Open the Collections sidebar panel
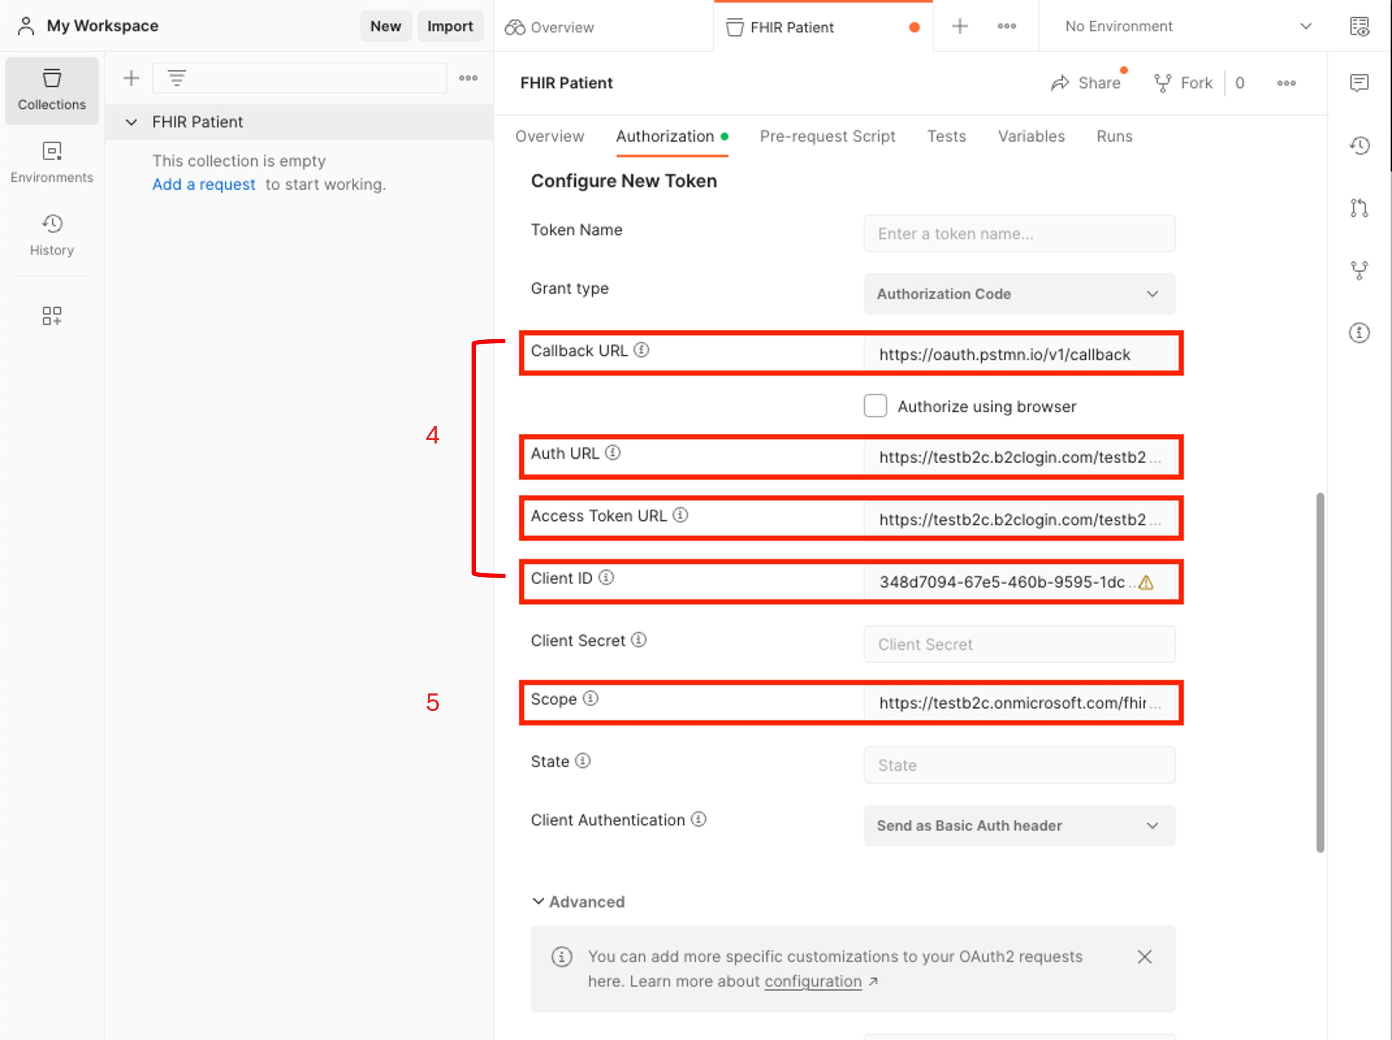Viewport: 1392px width, 1040px height. 51,91
